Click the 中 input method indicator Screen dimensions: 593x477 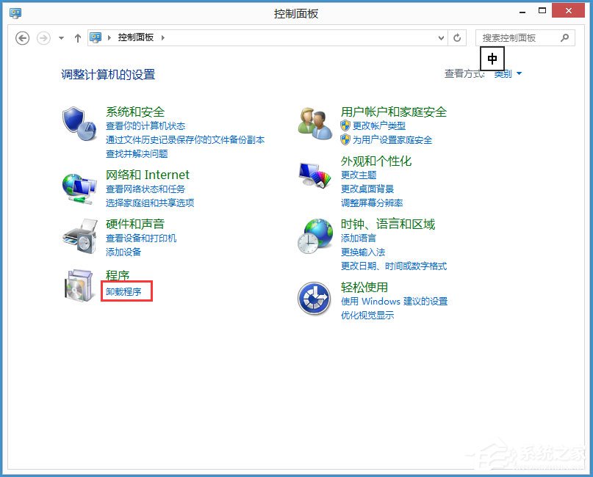coord(492,58)
